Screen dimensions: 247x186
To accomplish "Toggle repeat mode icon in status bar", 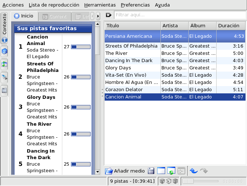I will click(169, 181).
